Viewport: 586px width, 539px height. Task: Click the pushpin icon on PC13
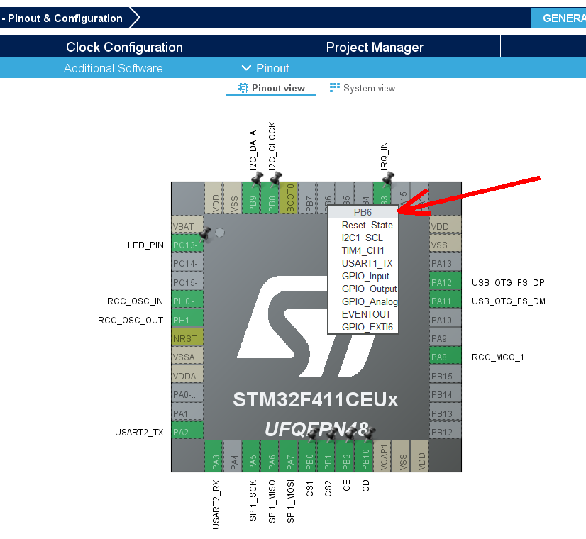pos(205,234)
